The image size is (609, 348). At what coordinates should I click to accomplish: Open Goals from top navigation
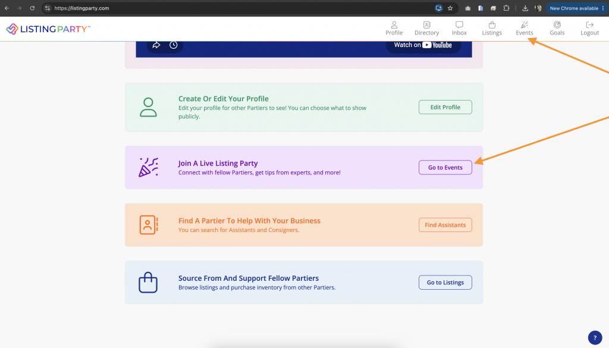(557, 29)
